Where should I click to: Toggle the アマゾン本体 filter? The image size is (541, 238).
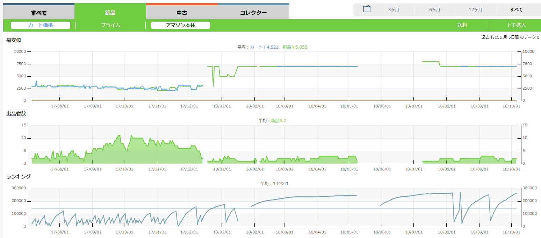tap(180, 25)
